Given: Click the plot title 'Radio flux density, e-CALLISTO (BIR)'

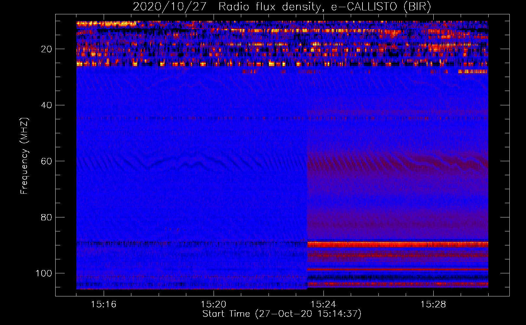Looking at the screenshot, I should [x=324, y=7].
